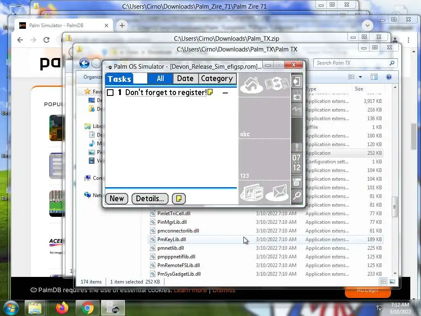
Task: Switch to large icons view in status bar
Action: tap(392, 281)
